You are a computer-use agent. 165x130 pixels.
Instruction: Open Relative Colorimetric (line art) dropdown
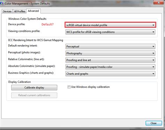click(110, 60)
